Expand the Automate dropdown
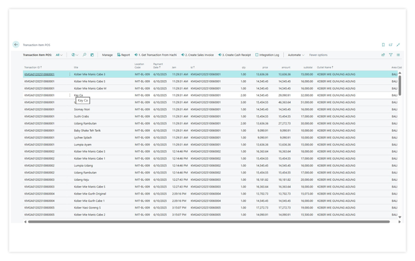The image size is (415, 261). tap(296, 55)
